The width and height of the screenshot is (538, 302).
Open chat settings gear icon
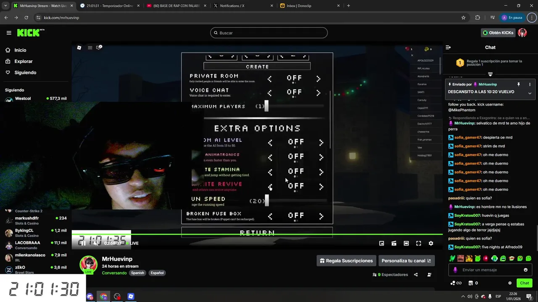[x=510, y=283]
